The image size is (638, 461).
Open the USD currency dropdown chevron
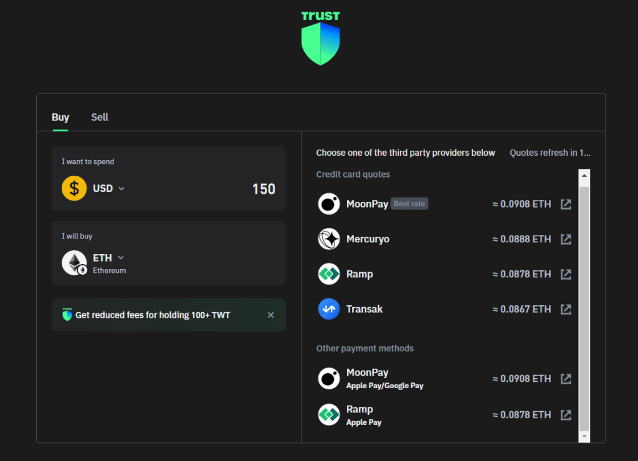pyautogui.click(x=121, y=188)
